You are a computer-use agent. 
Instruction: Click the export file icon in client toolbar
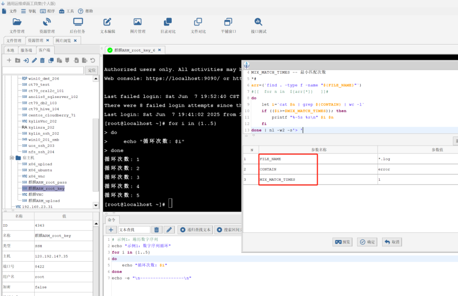[x=84, y=60]
